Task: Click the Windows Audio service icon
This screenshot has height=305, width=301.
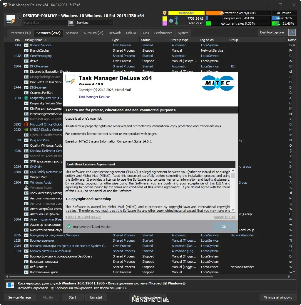Action: [26, 182]
